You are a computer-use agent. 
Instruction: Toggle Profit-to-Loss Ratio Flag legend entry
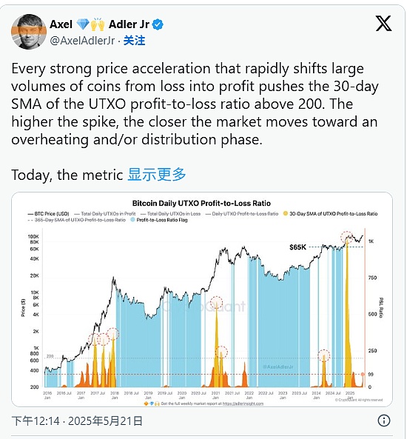pyautogui.click(x=159, y=220)
